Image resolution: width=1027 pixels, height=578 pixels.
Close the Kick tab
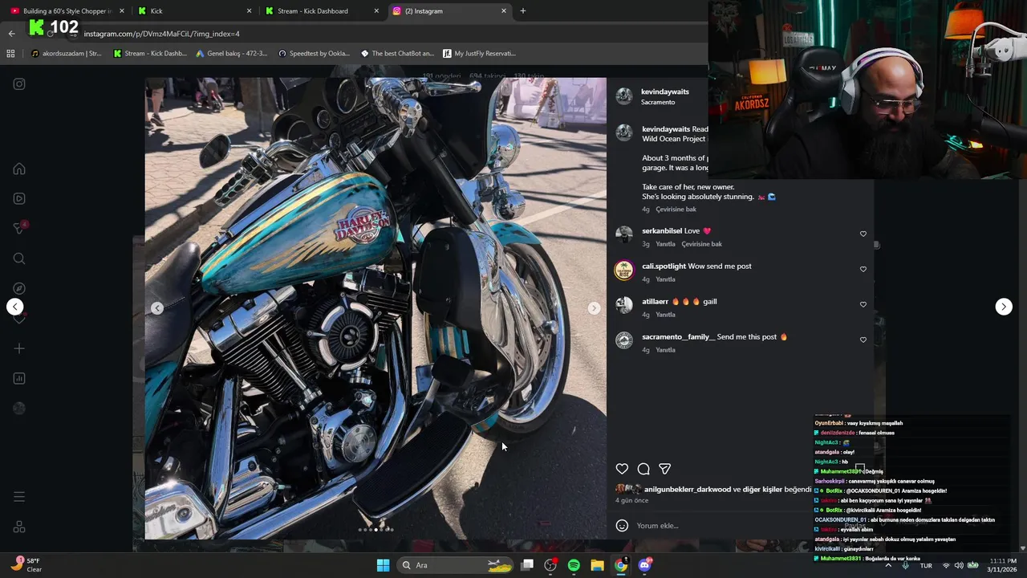[249, 11]
